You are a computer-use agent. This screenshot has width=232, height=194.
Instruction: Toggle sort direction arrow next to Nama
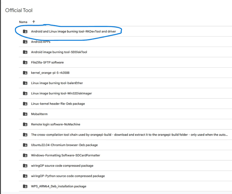(34, 22)
